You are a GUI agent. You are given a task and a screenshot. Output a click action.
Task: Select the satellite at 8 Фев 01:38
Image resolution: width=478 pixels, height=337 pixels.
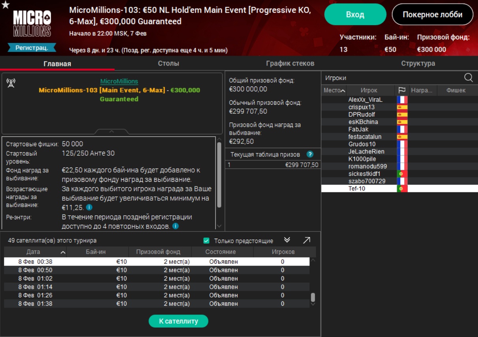(157, 304)
